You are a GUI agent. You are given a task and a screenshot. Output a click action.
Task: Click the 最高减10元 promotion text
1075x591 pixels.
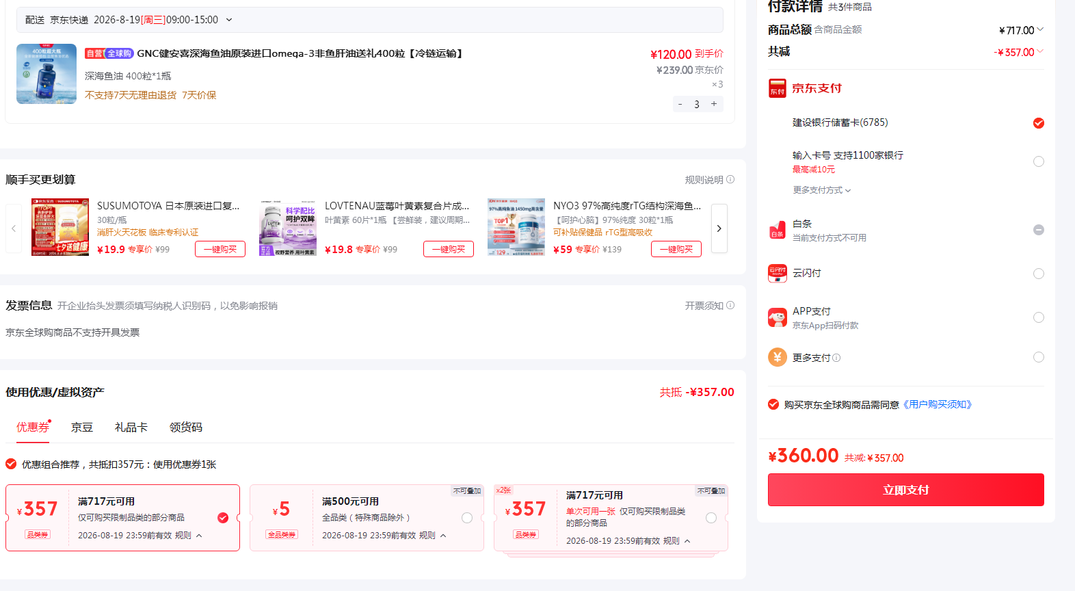(x=814, y=170)
